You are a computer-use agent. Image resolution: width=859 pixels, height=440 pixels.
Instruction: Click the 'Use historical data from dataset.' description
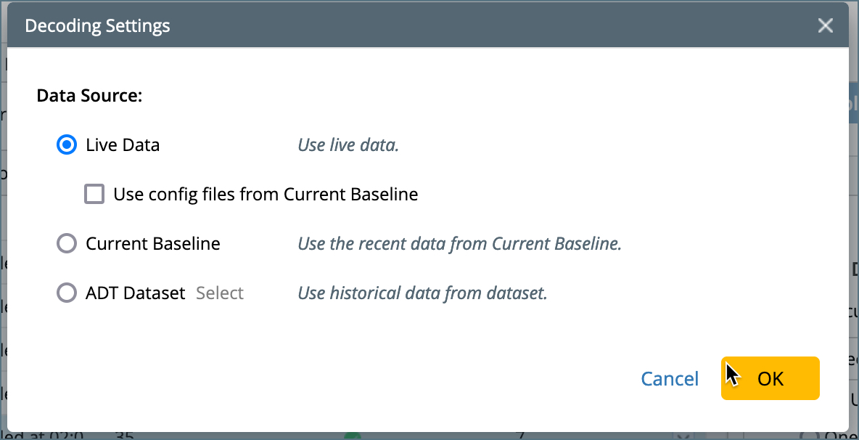pyautogui.click(x=422, y=293)
